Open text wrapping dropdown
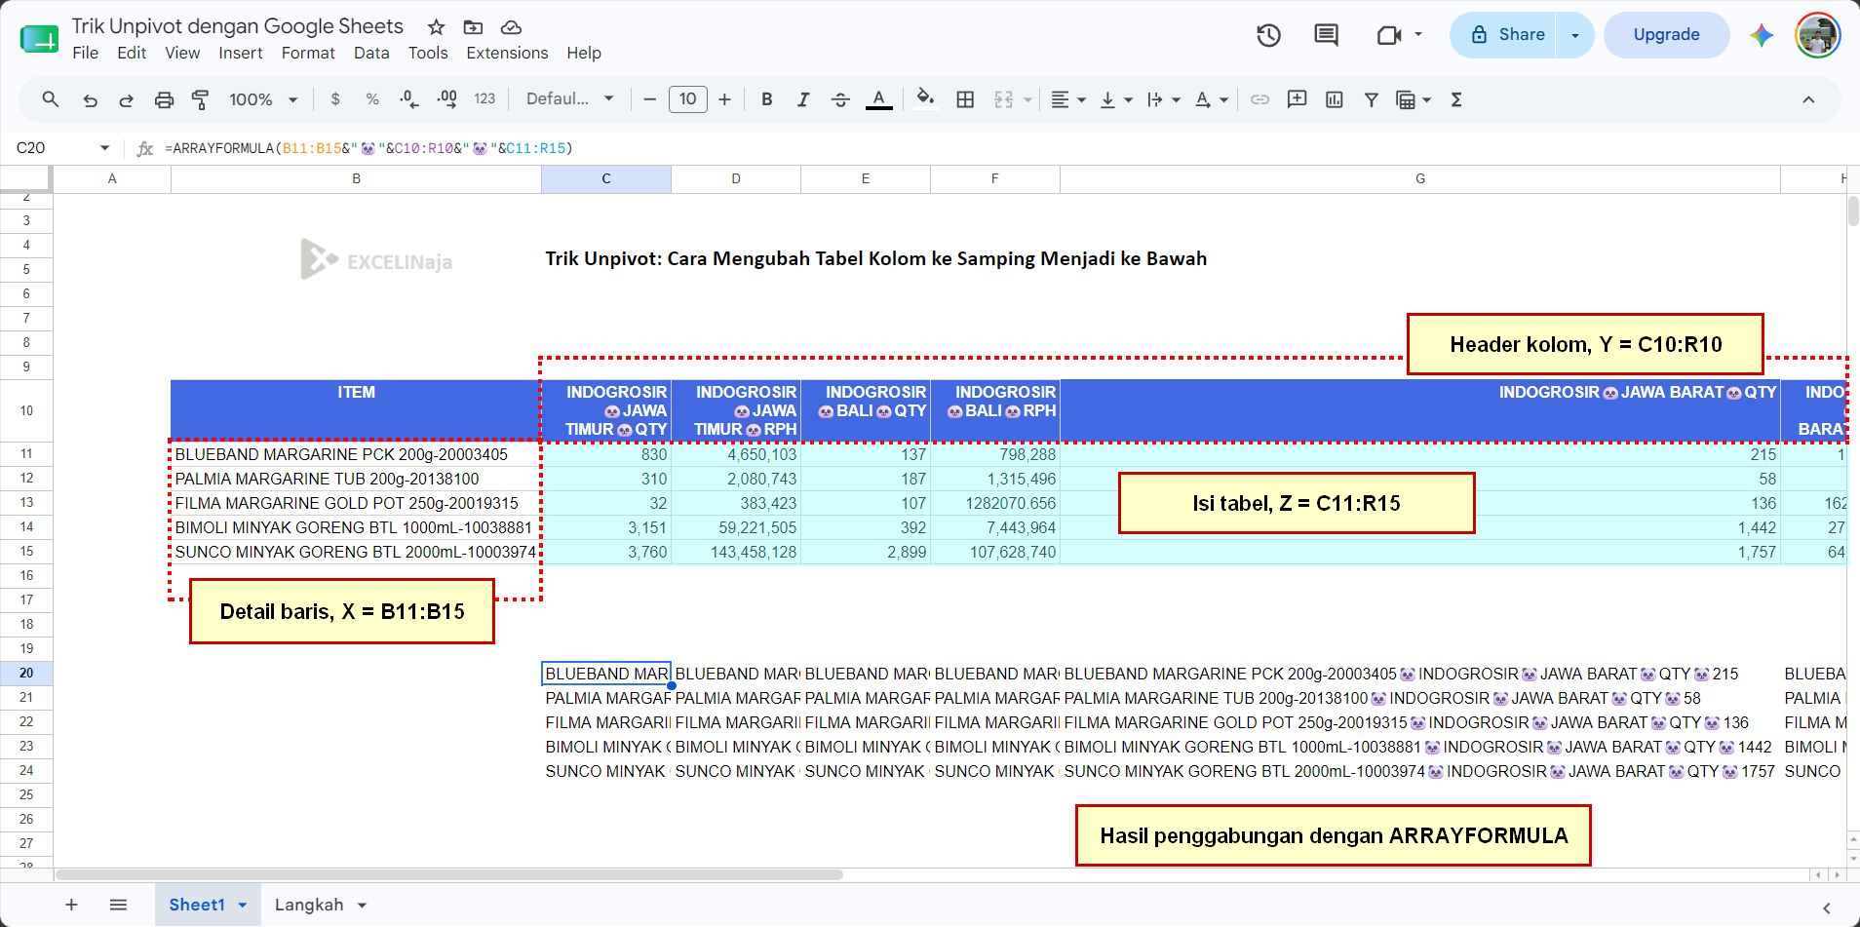 point(1164,99)
